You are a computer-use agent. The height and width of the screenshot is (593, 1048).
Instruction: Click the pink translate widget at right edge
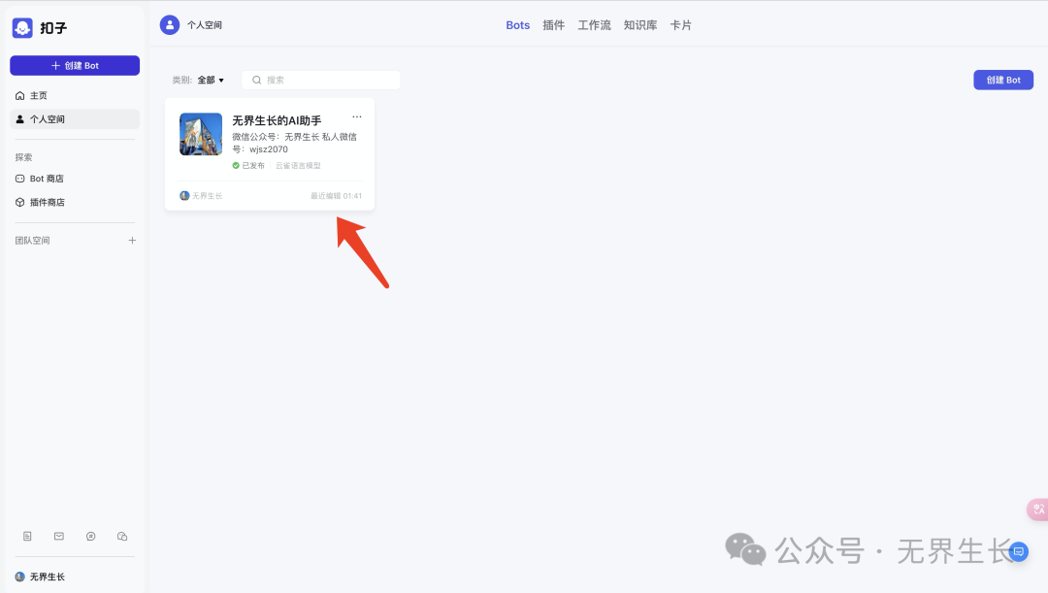point(1037,510)
